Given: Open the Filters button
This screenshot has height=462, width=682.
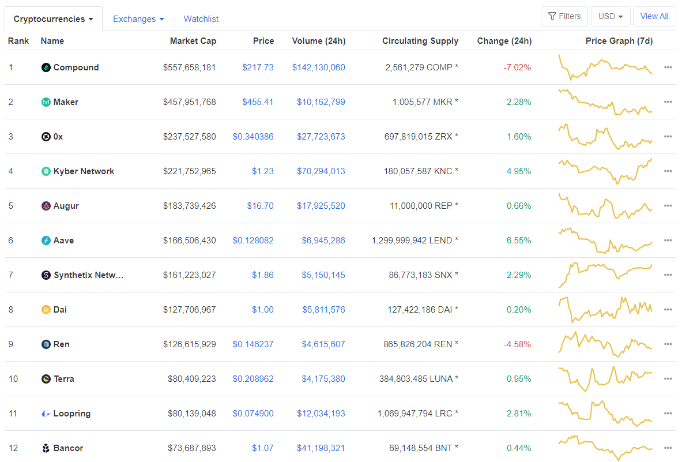Looking at the screenshot, I should point(564,17).
